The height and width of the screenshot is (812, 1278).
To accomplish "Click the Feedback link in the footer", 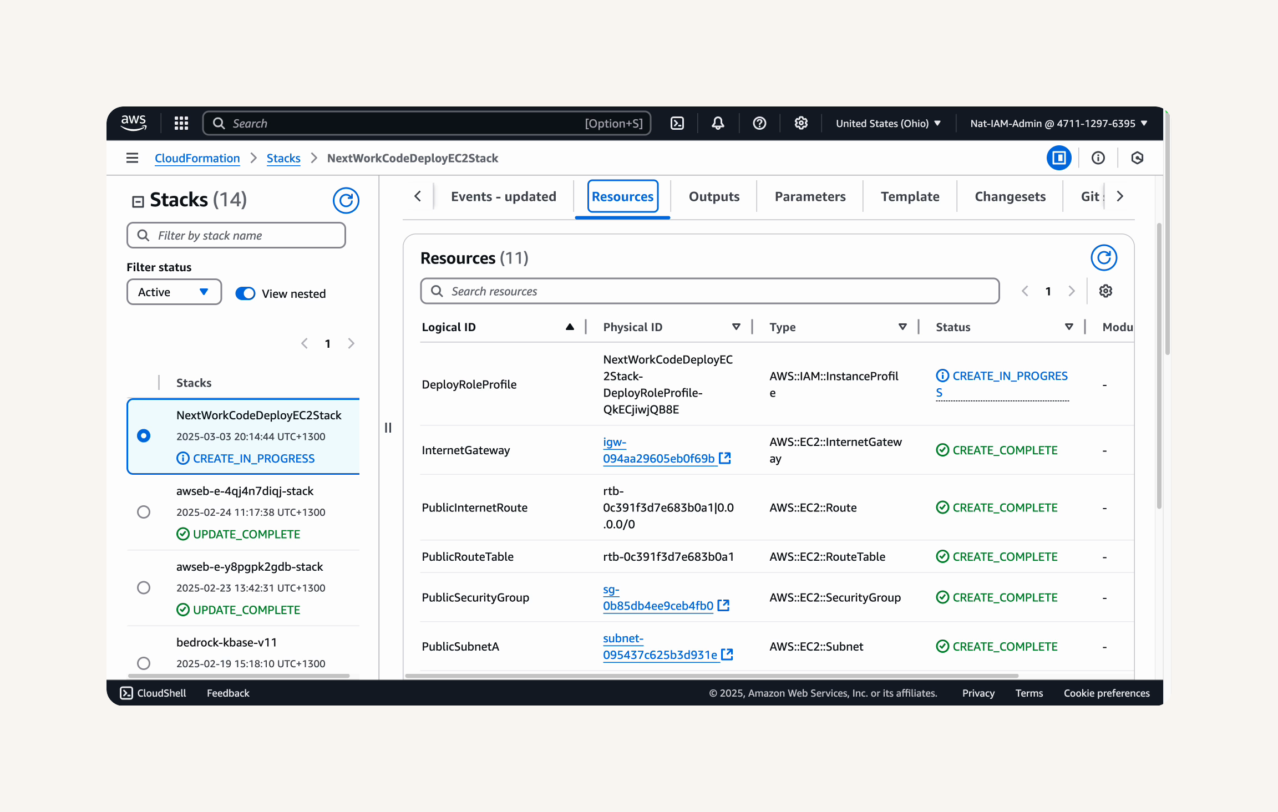I will (228, 693).
